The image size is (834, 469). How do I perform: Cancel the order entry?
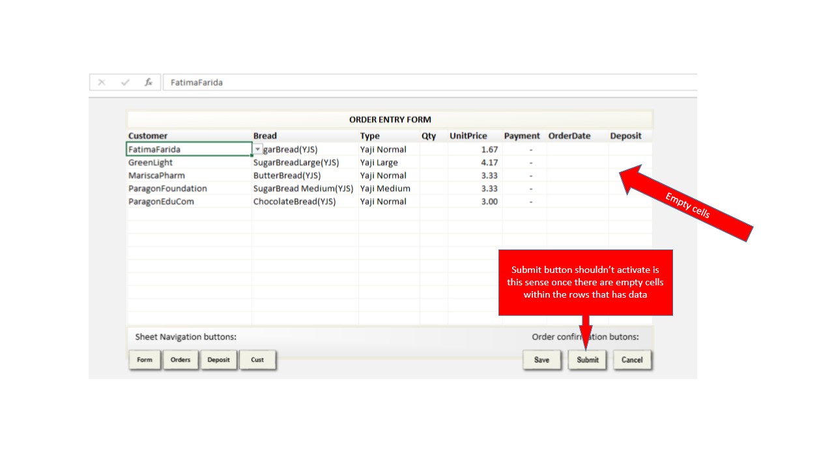pyautogui.click(x=632, y=360)
